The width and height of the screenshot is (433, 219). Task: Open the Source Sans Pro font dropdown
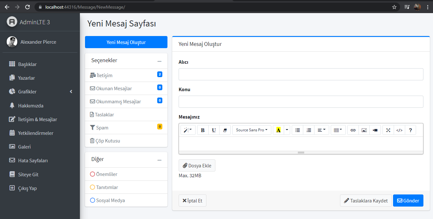tap(251, 130)
